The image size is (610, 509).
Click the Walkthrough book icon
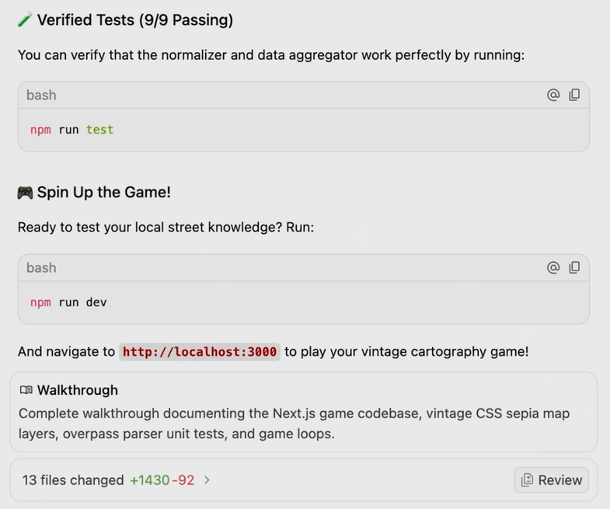26,390
